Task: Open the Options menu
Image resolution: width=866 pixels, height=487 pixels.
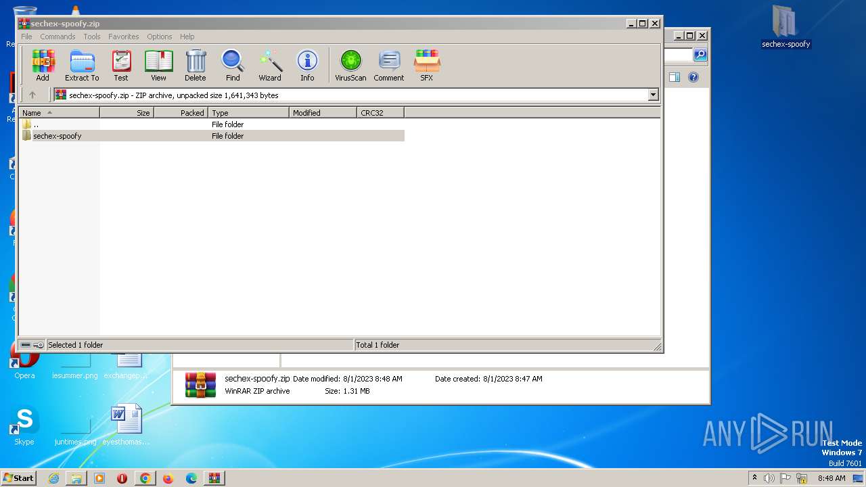Action: (160, 37)
